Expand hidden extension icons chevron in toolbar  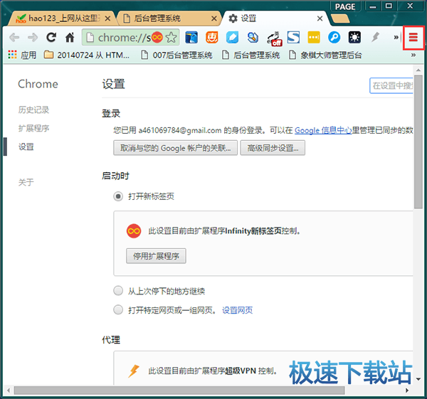396,38
